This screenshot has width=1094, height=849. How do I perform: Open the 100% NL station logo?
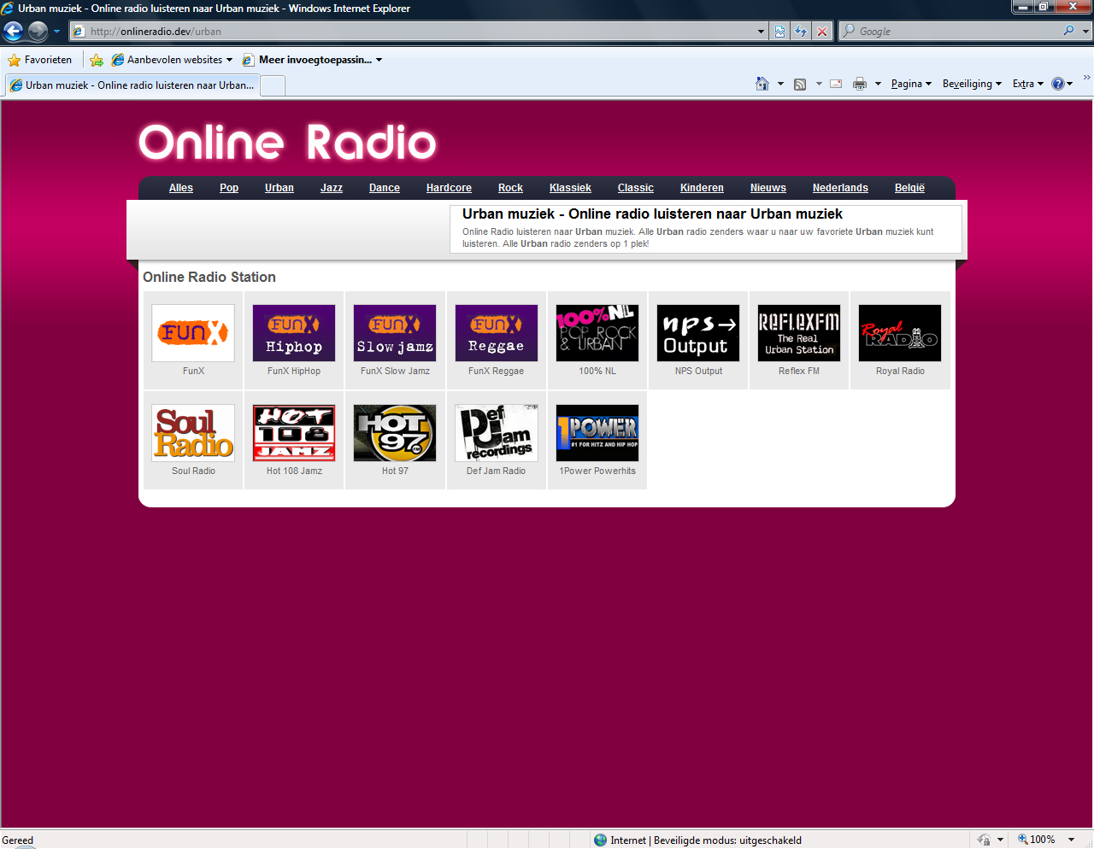[x=597, y=333]
